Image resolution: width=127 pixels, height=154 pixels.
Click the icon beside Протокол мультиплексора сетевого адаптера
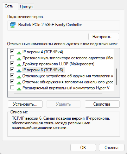pos(19,58)
